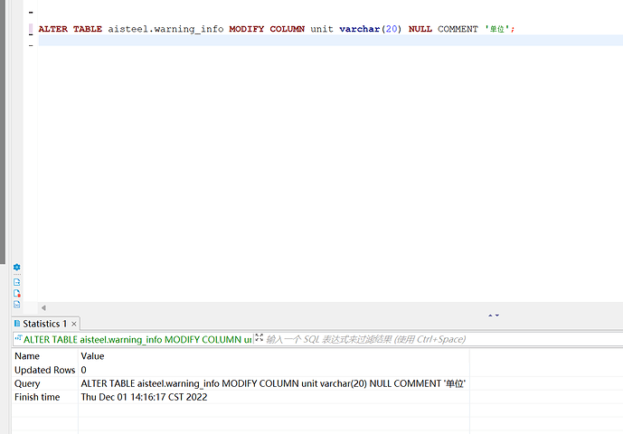The width and height of the screenshot is (623, 434).
Task: Select the Thu Dec 01 14:16:17 CST 2022 cell
Action: click(x=273, y=397)
